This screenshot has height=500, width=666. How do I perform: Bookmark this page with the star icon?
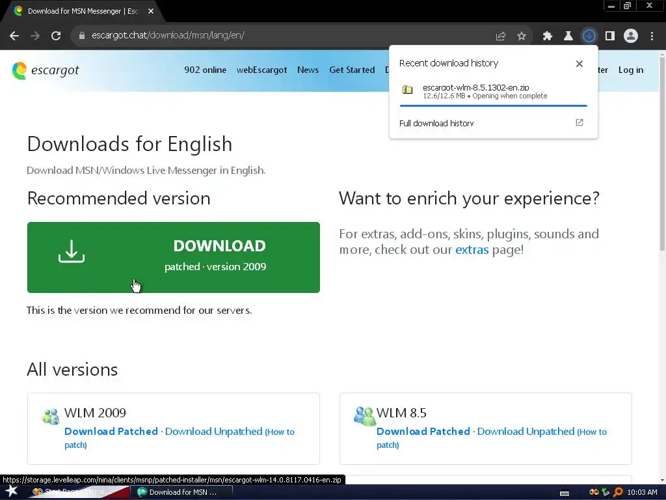(x=522, y=36)
